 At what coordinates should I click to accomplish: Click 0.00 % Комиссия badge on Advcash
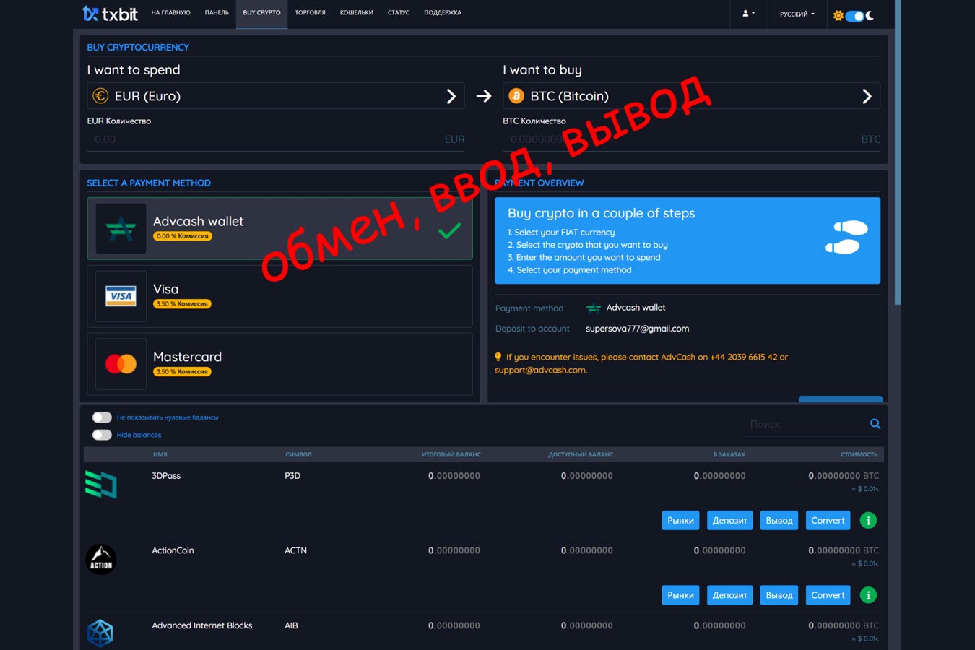click(182, 236)
